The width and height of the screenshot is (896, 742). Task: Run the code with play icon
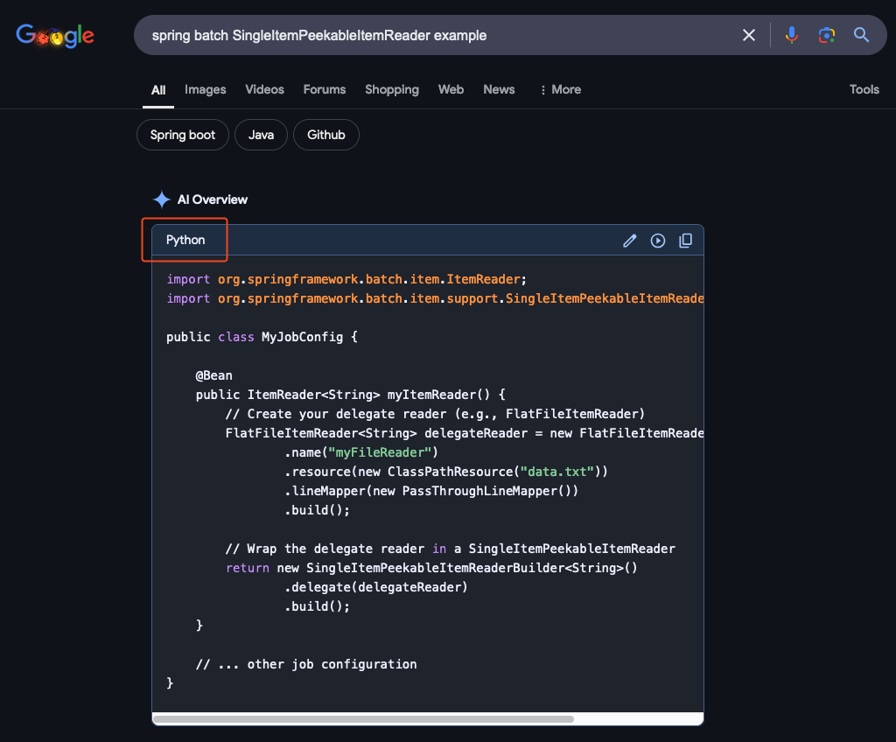point(658,241)
